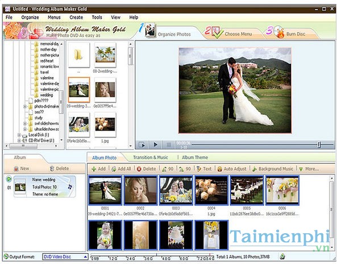Select the 08-2wedding thumbnail in browser
This screenshot has height=264, width=341.
click(x=105, y=55)
